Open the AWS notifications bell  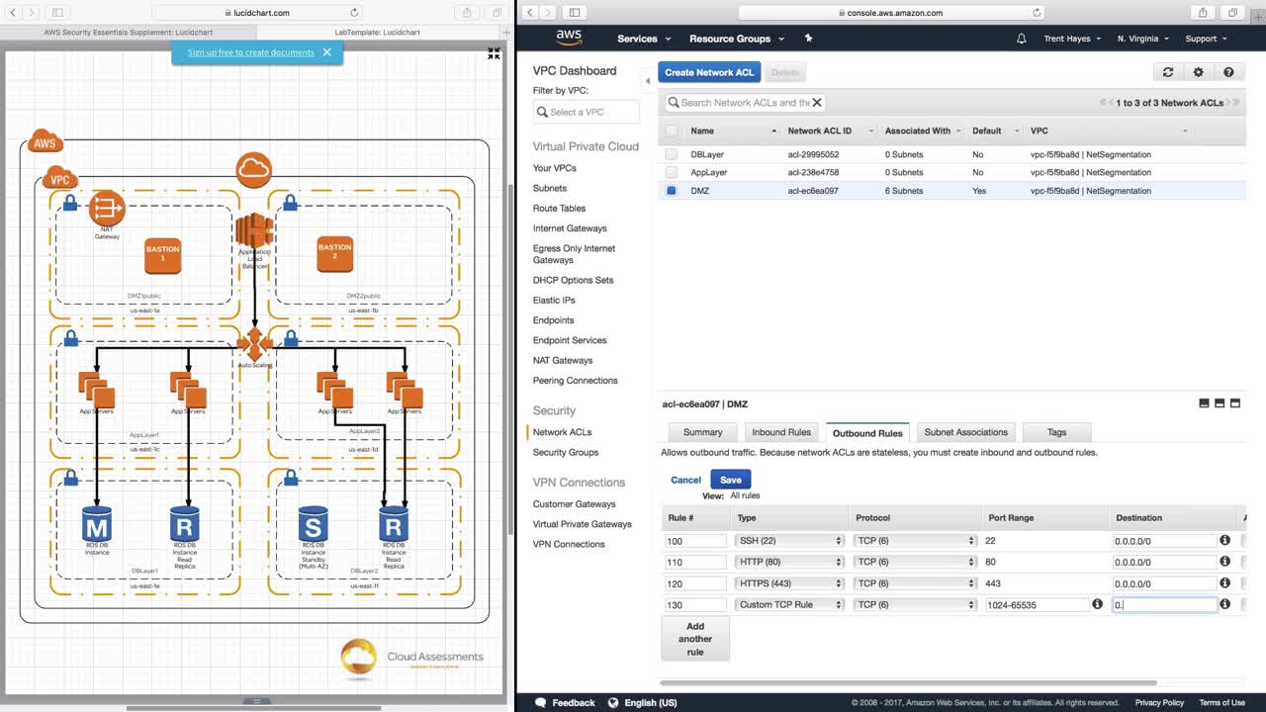click(1022, 39)
